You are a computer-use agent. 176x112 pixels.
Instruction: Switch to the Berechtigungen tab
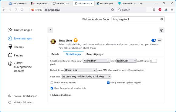[x=95, y=54]
